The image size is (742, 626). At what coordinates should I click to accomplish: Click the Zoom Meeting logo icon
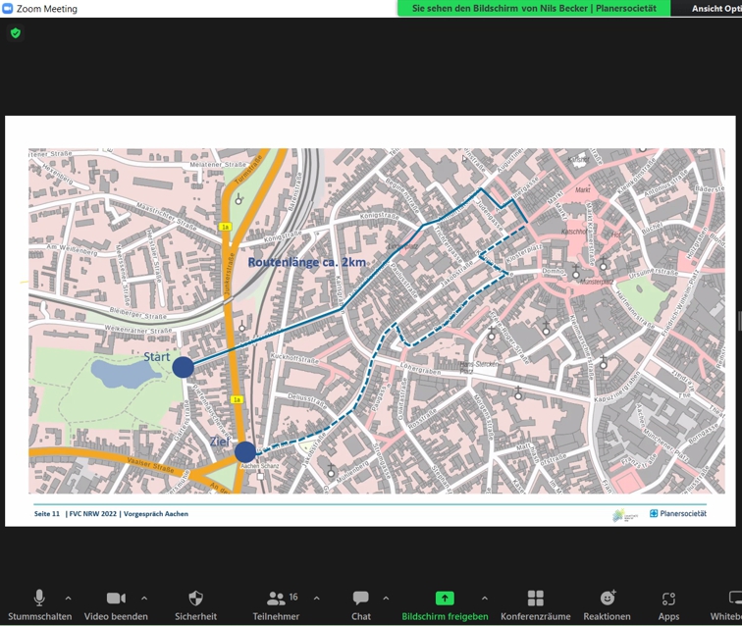pos(7,9)
